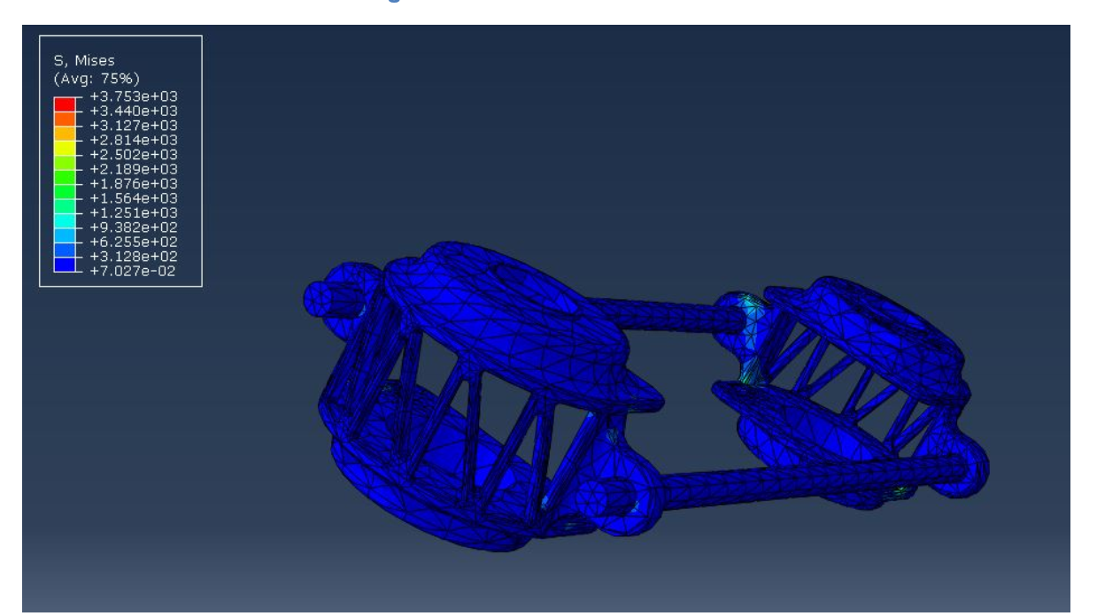Select the lower connecting rod between assemblies
The height and width of the screenshot is (616, 1097).
coord(797,482)
